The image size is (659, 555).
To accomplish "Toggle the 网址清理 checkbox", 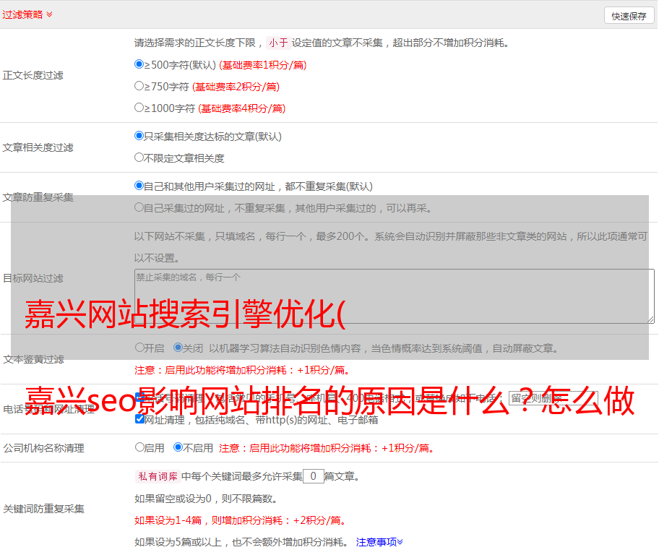I will pos(139,419).
